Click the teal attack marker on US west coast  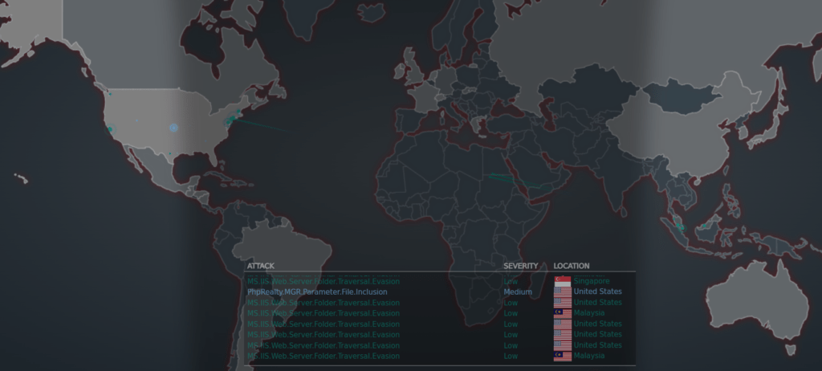[x=110, y=128]
